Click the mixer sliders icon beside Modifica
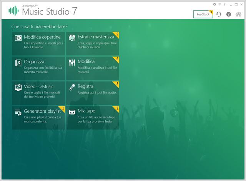The image size is (246, 181). [72, 63]
